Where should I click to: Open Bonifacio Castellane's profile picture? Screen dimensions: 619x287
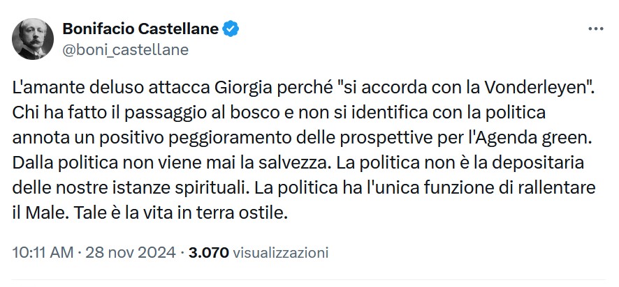(x=30, y=40)
